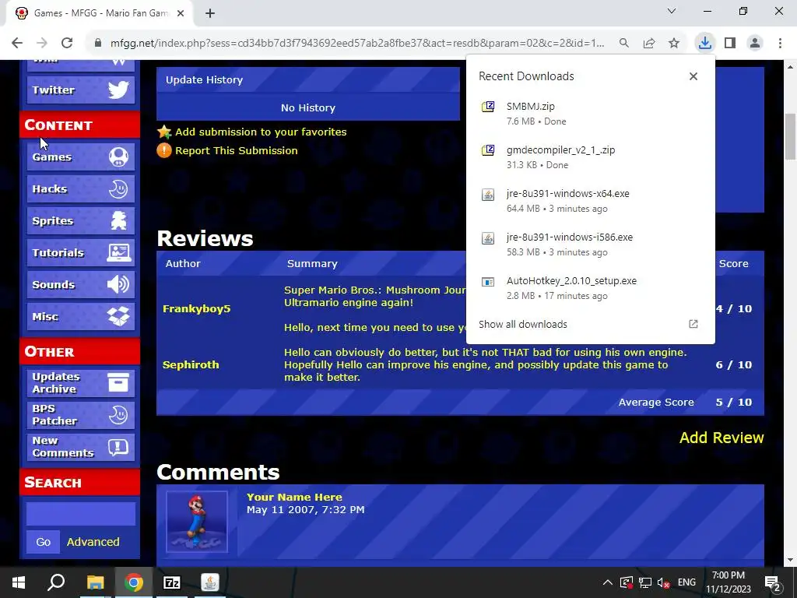
Task: Select jre-8u391-windows-i586.exe download
Action: (590, 244)
